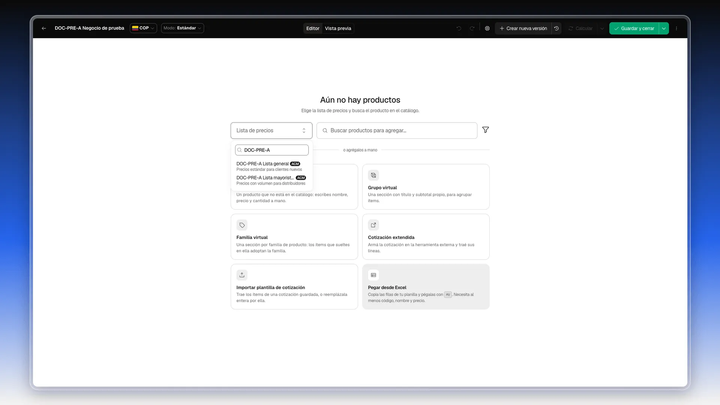Click Crear nueva versión button
Viewport: 720px width, 405px height.
(x=523, y=28)
